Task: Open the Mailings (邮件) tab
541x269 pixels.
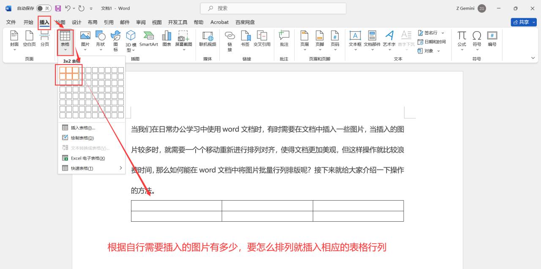Action: [x=125, y=22]
